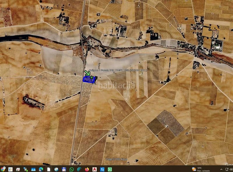
Task: Open the globe Earth app in taskbar
Action: click(56, 169)
